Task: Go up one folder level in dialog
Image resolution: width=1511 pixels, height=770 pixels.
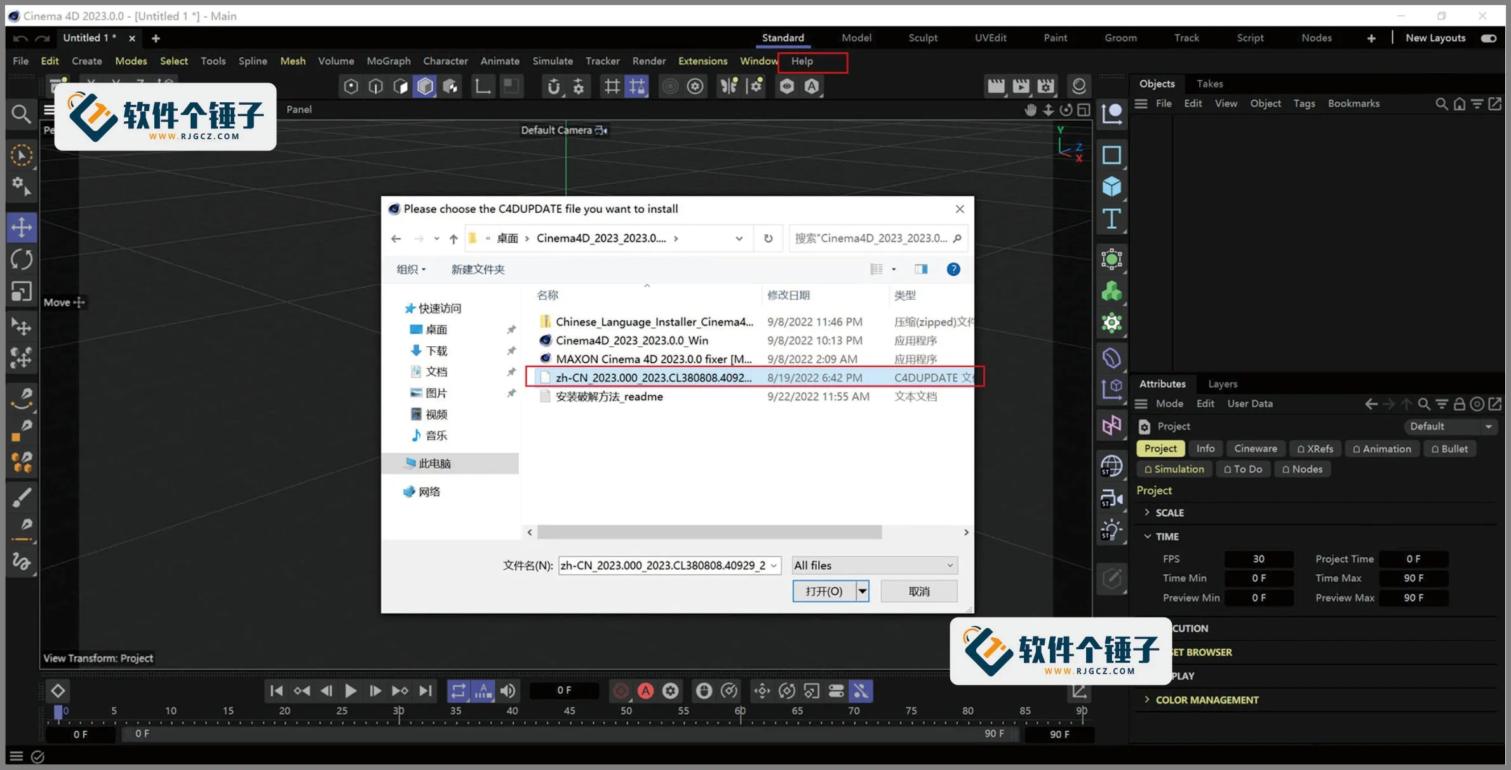Action: pyautogui.click(x=453, y=238)
